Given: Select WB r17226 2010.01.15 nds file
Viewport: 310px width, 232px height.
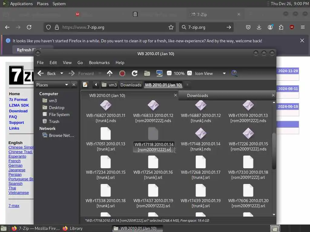Looking at the screenshot, I should point(248,140).
